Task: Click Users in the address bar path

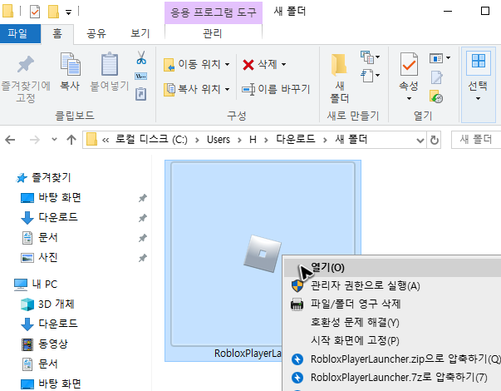Action: coord(219,140)
